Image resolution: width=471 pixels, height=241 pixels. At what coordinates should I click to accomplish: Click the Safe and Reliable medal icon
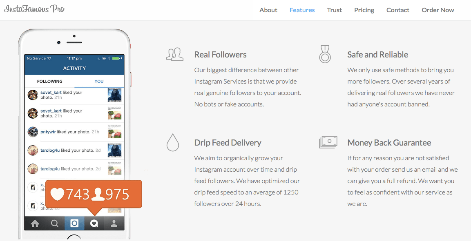(325, 54)
